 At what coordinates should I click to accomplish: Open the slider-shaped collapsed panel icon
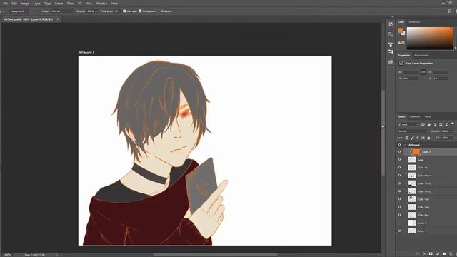(x=391, y=51)
